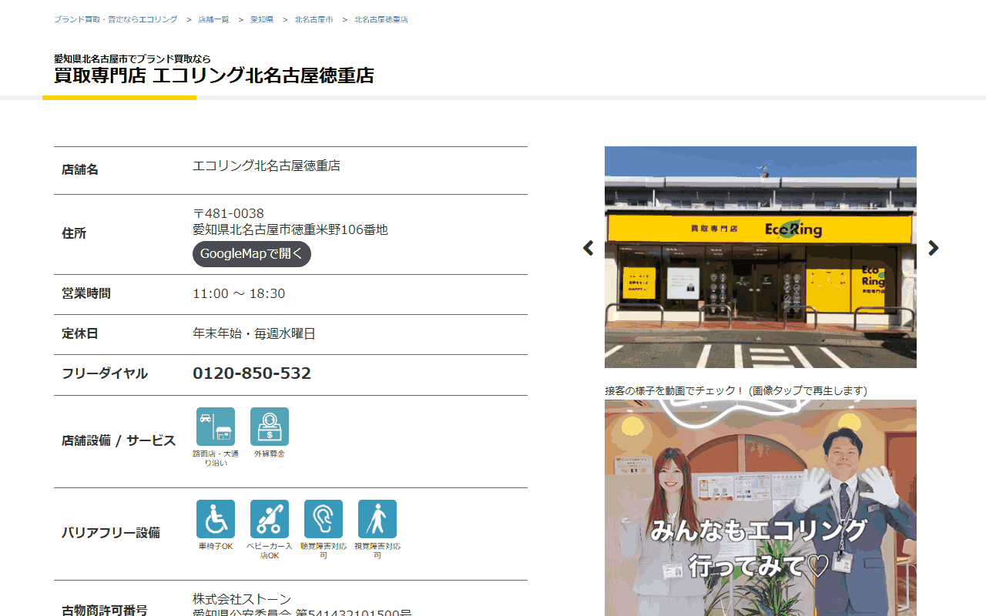The image size is (986, 616).
Task: Click the 古物商許可番号 row label
Action: pos(105,610)
